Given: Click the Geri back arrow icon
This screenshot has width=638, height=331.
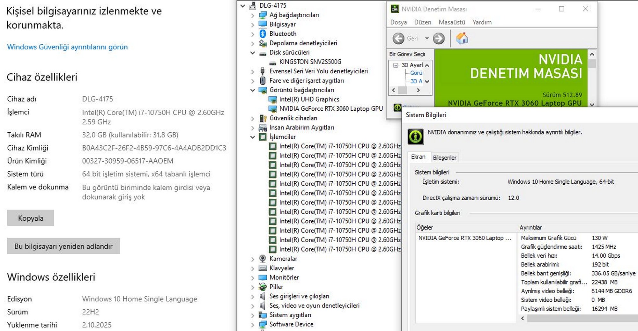Looking at the screenshot, I should 398,39.
